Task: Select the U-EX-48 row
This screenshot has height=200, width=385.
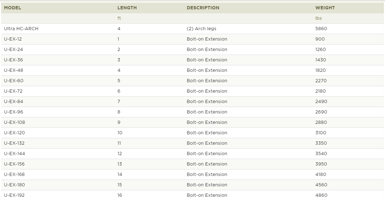Action: tap(192, 70)
